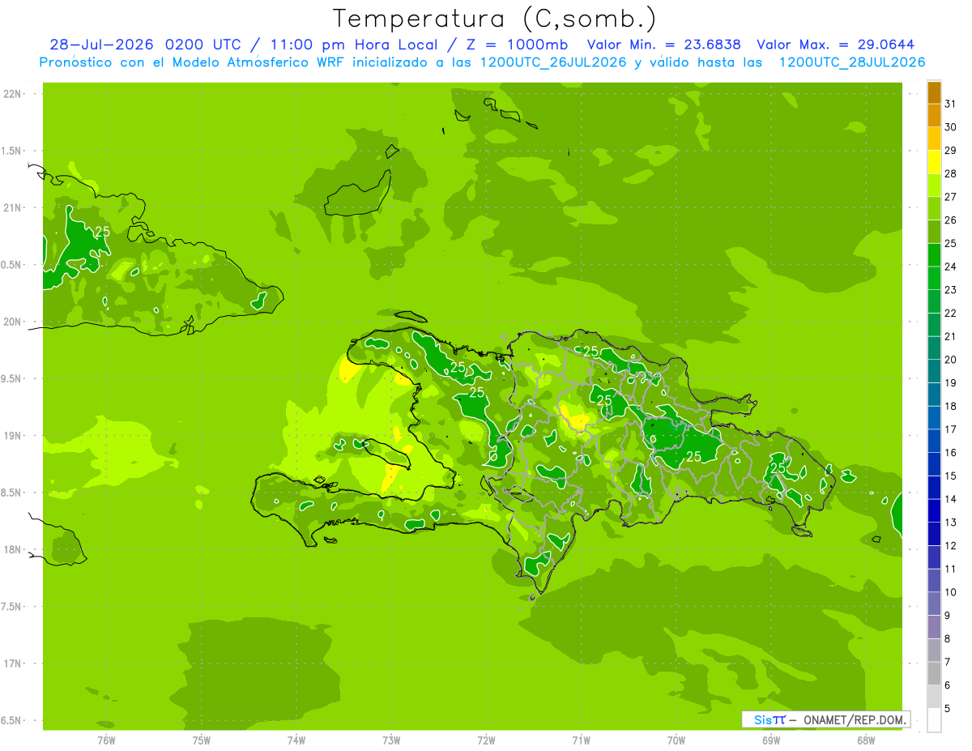Click the orange color bar segment between 30 and 31

pos(934,117)
